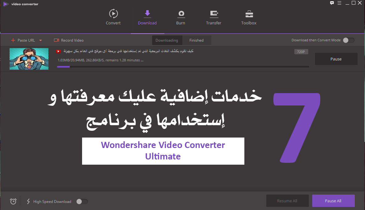This screenshot has height=210, width=365.
Task: Click the plus icon for Paste URL
Action: click(13, 40)
